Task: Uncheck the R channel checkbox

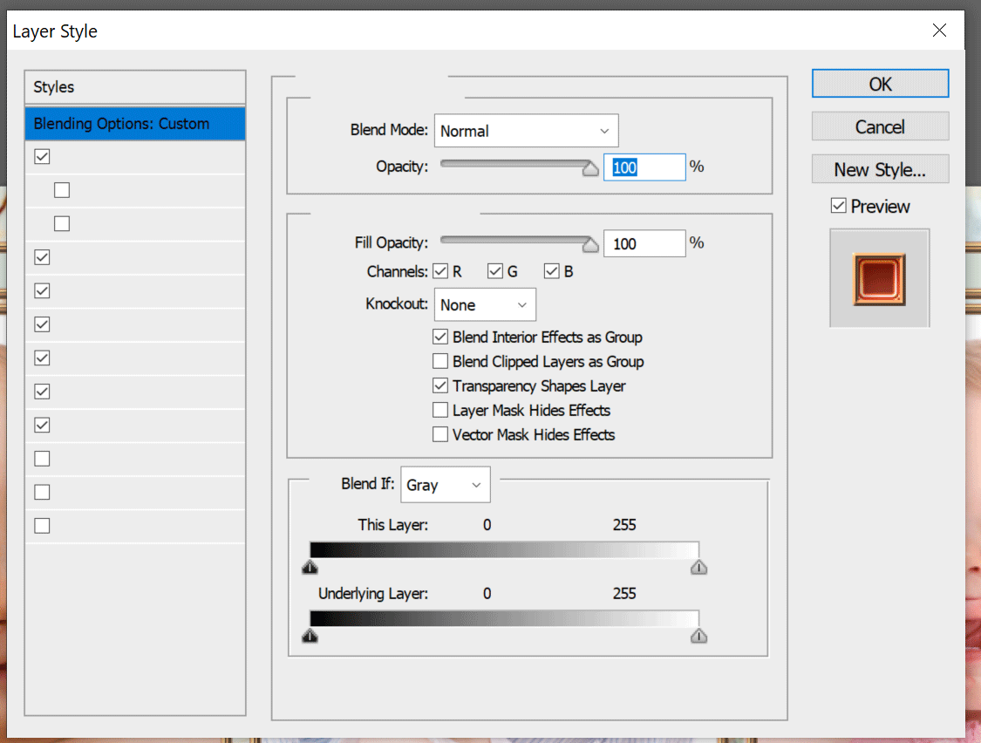Action: click(x=441, y=271)
